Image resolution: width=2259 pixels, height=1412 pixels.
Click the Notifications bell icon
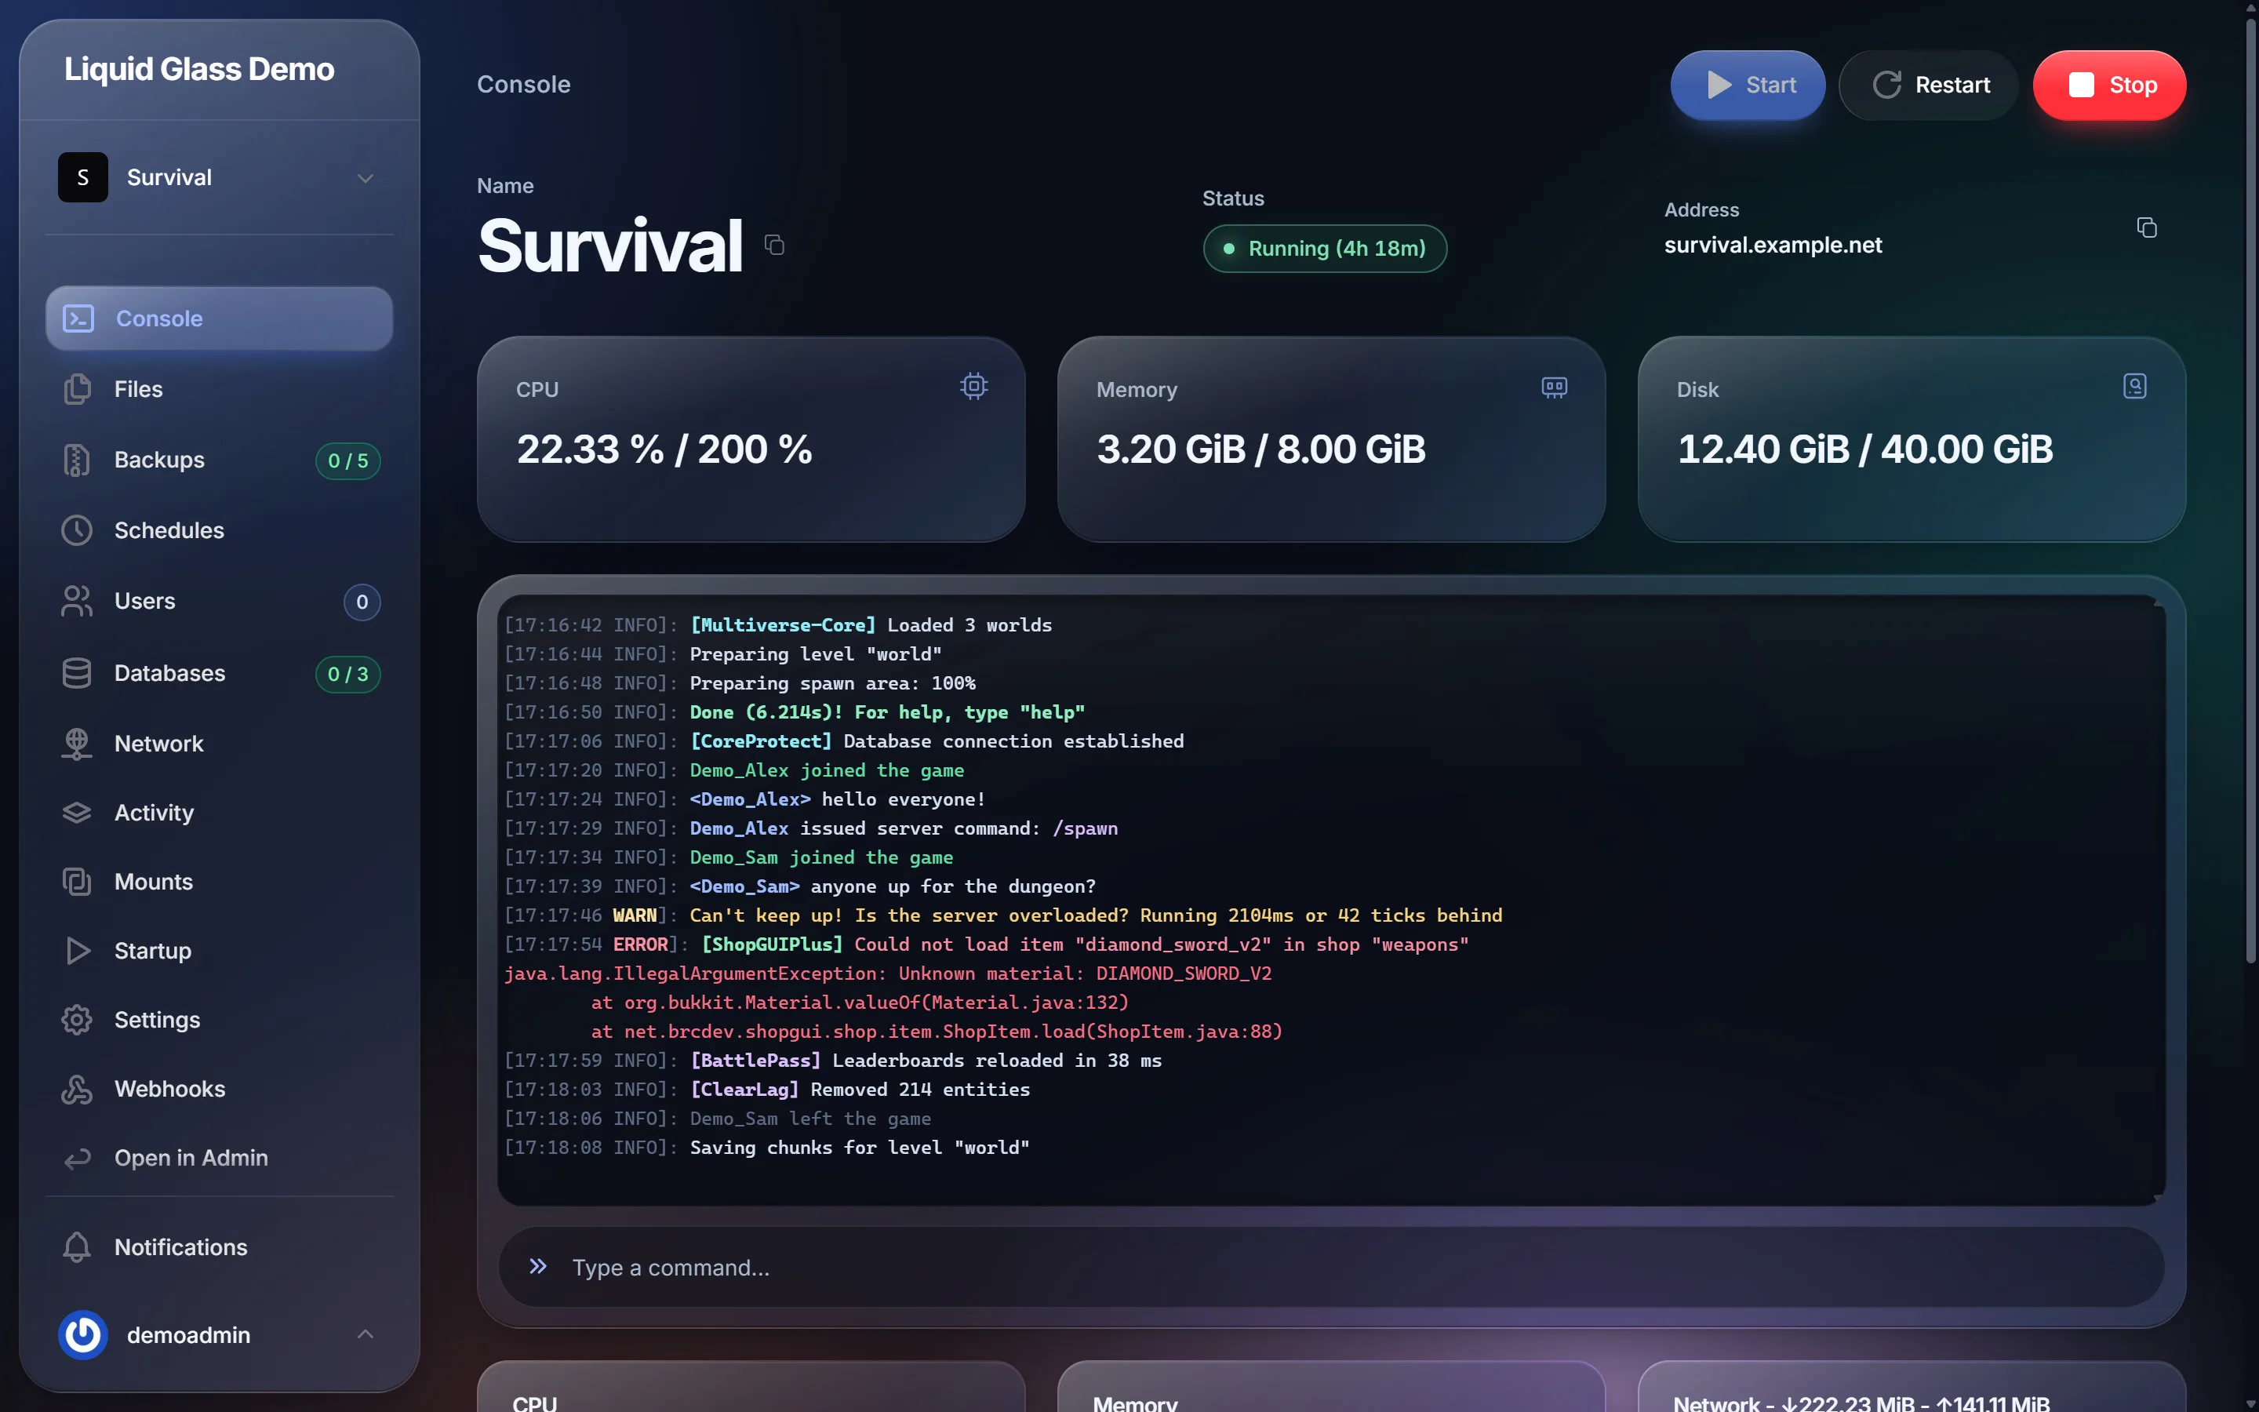78,1246
